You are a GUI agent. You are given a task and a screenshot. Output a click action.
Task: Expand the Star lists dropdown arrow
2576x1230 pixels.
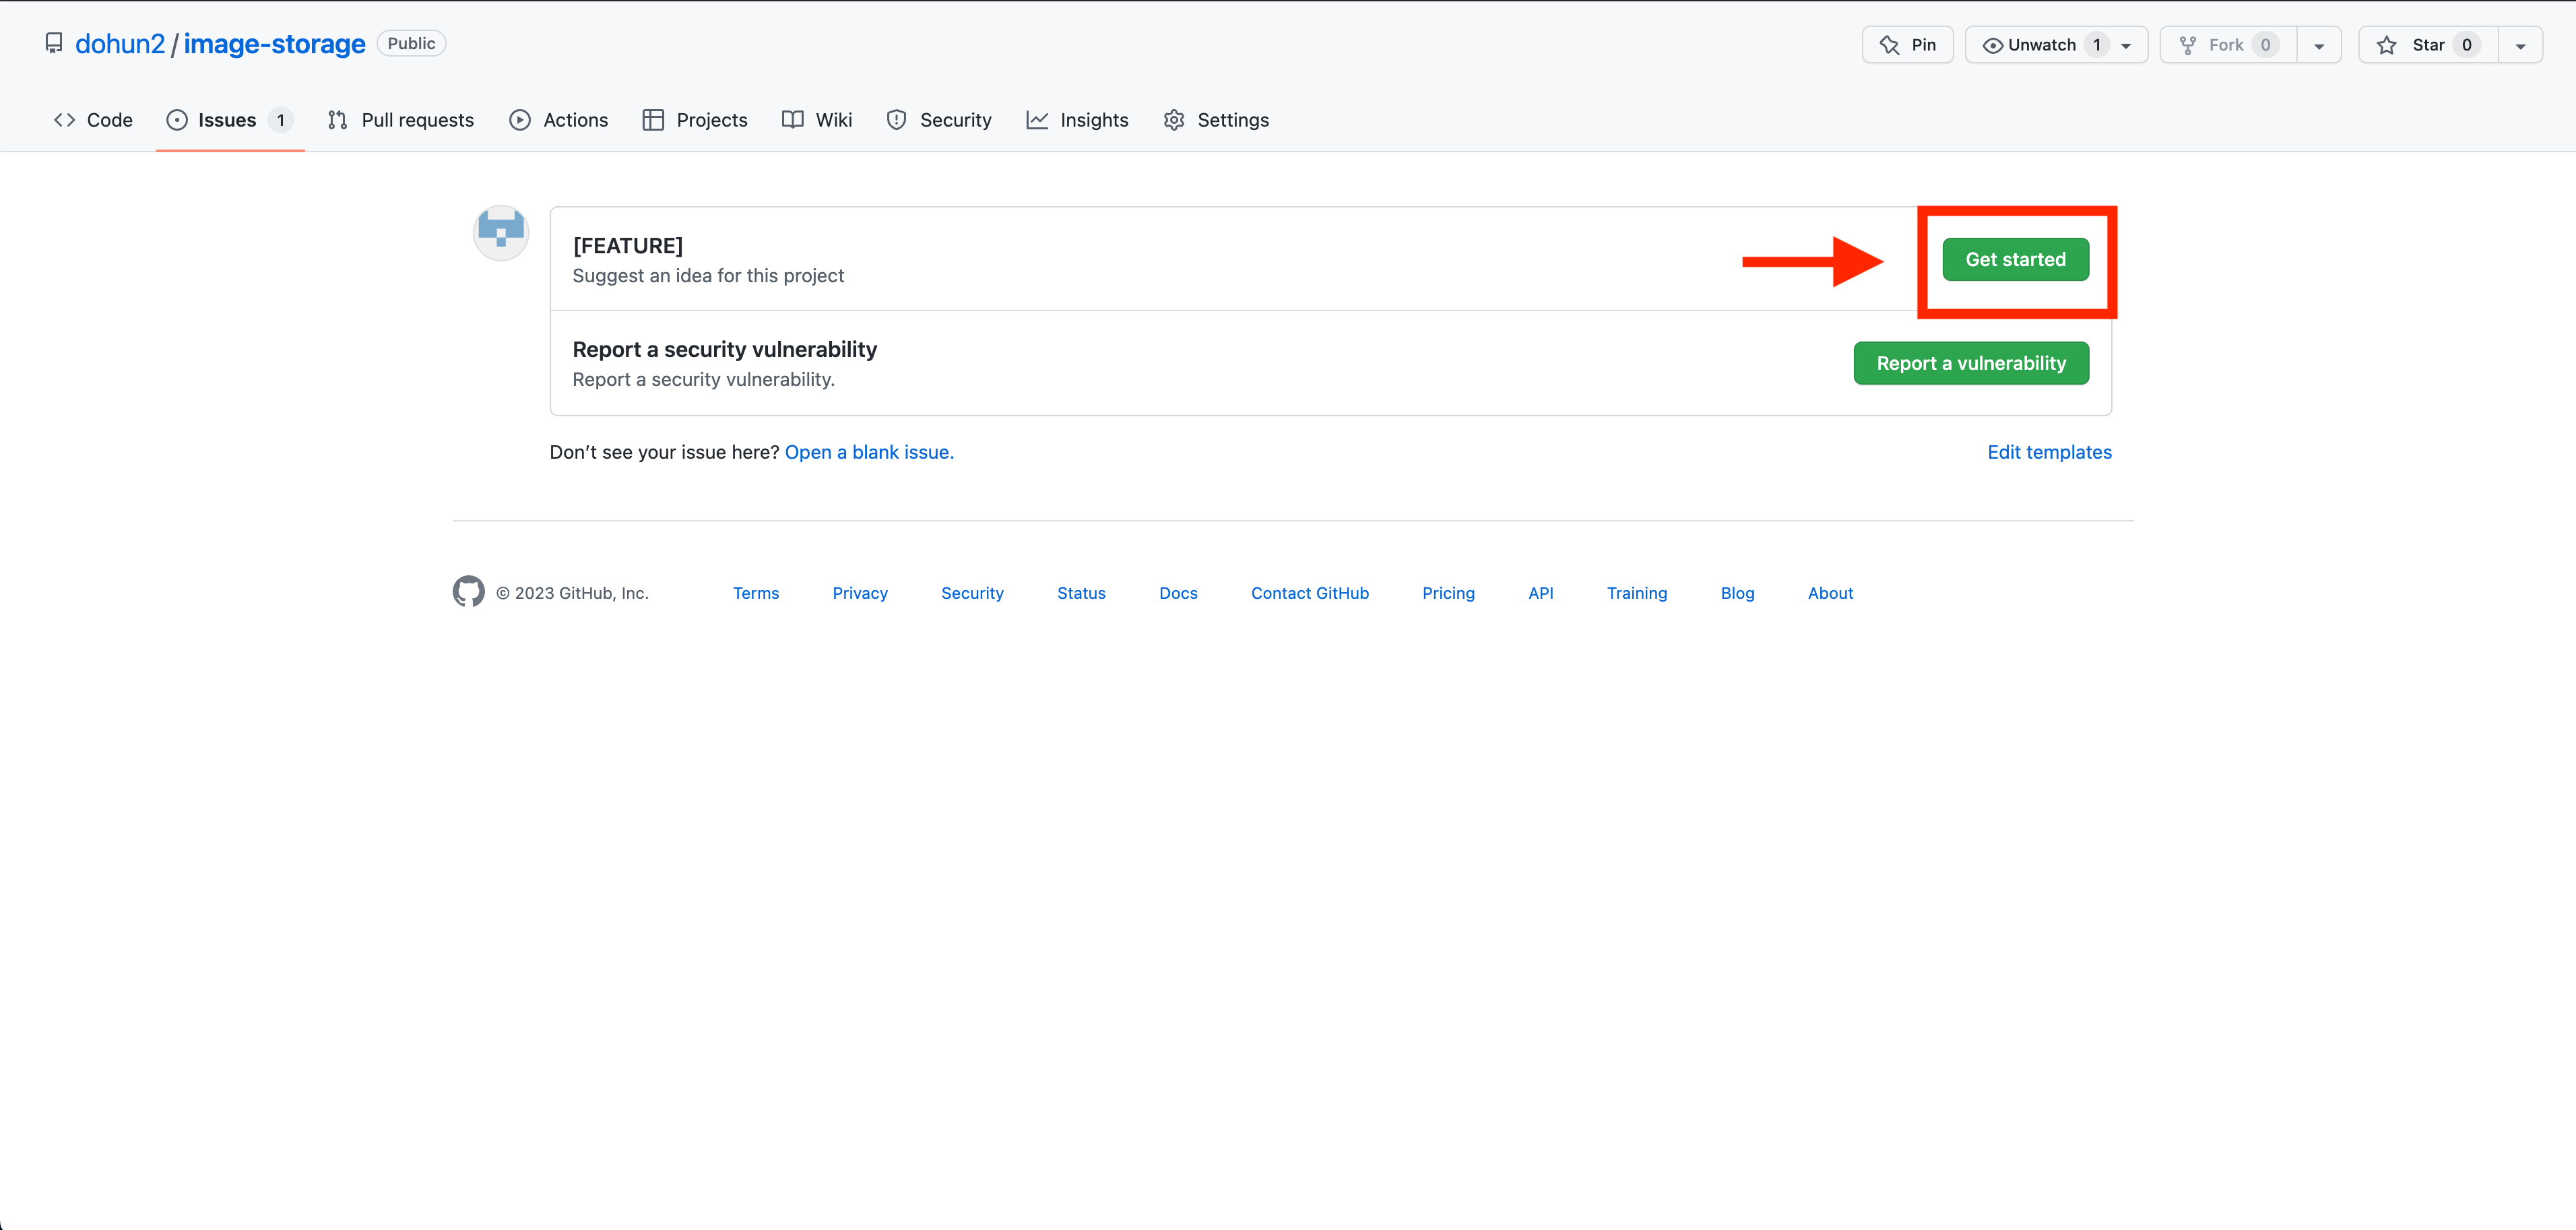pyautogui.click(x=2520, y=45)
